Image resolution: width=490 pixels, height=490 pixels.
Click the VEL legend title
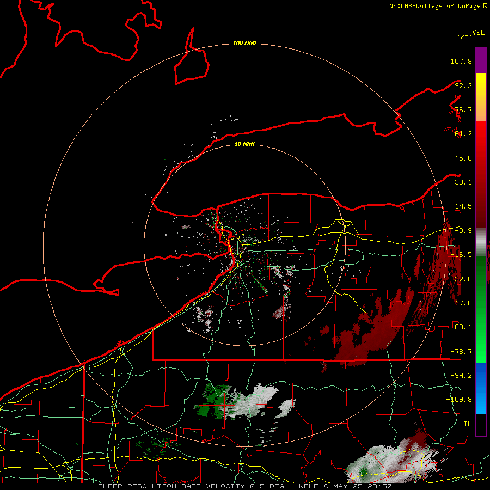click(x=478, y=33)
